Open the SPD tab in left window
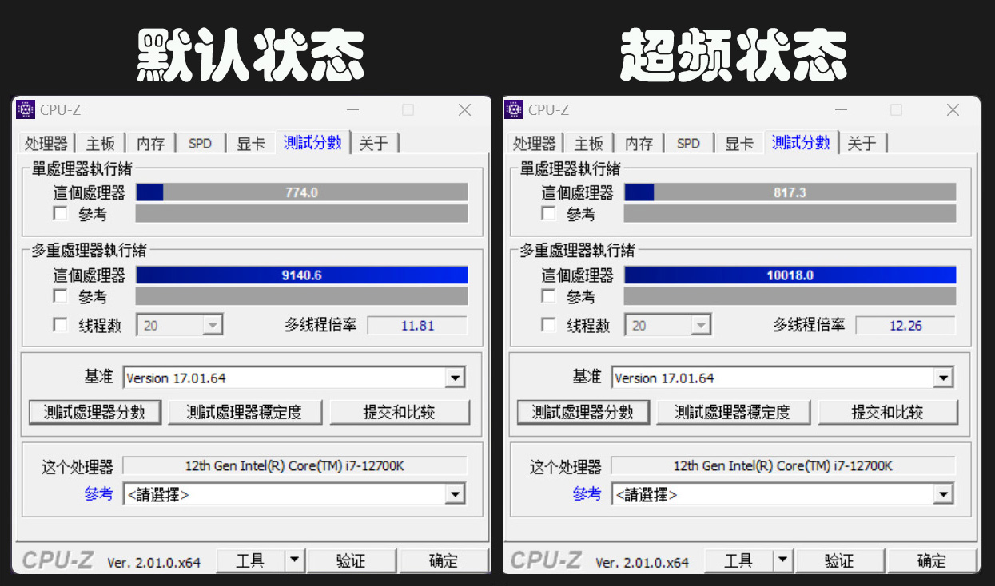Screen dimensions: 995x586 tap(200, 144)
